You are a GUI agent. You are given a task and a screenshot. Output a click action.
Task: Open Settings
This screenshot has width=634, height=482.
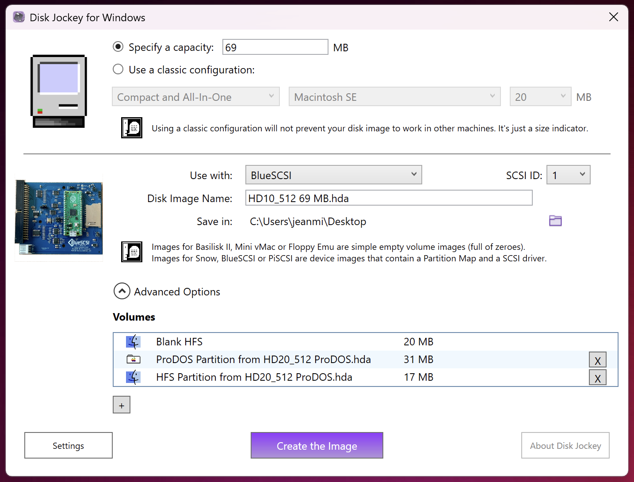(69, 445)
